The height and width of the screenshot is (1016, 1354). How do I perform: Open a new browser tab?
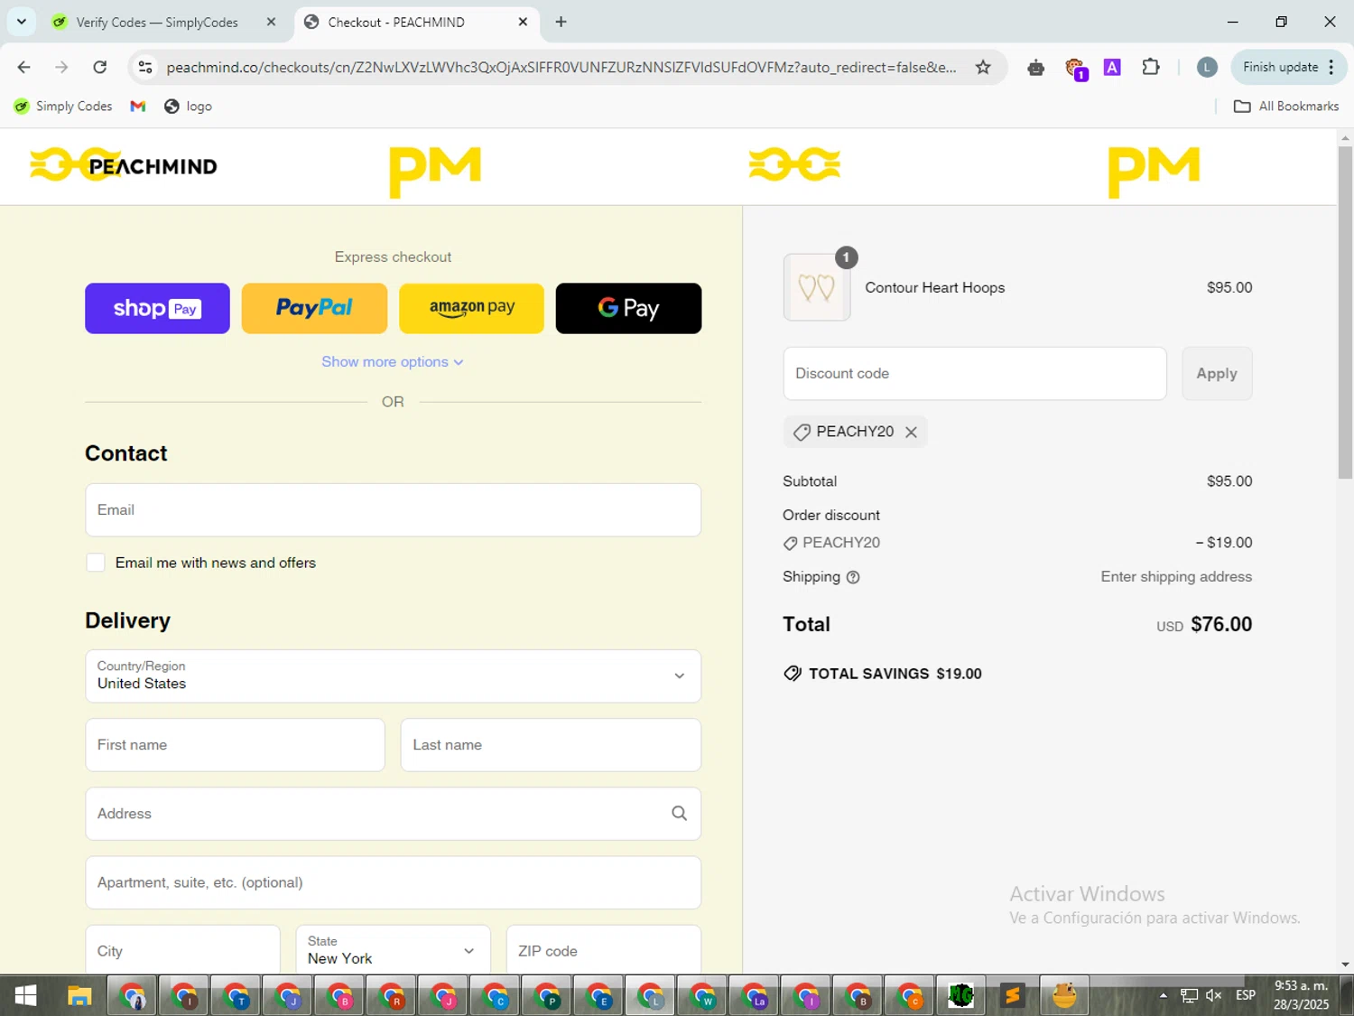click(x=561, y=22)
